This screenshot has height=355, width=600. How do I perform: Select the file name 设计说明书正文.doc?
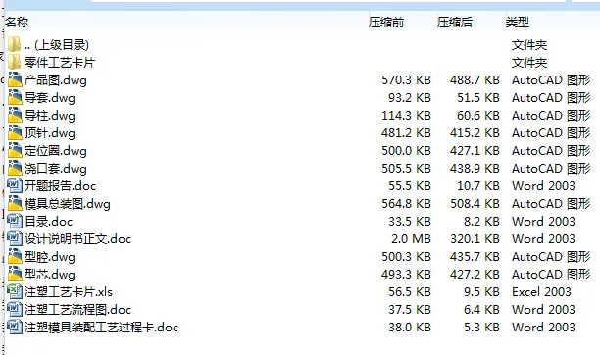78,238
